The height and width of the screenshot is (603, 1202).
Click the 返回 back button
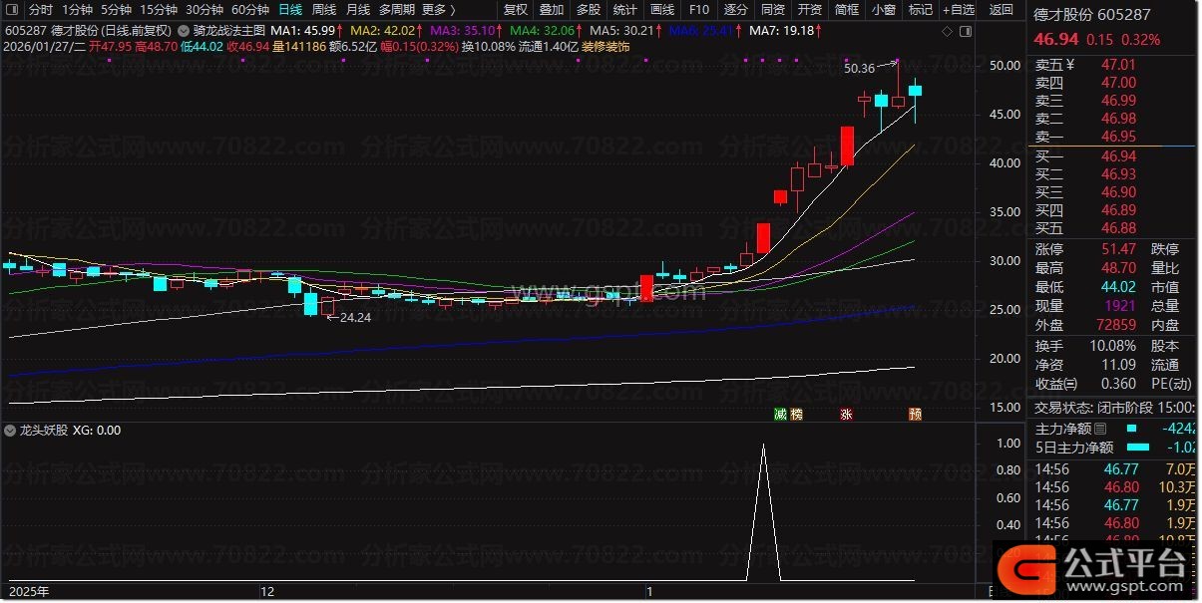point(1001,10)
